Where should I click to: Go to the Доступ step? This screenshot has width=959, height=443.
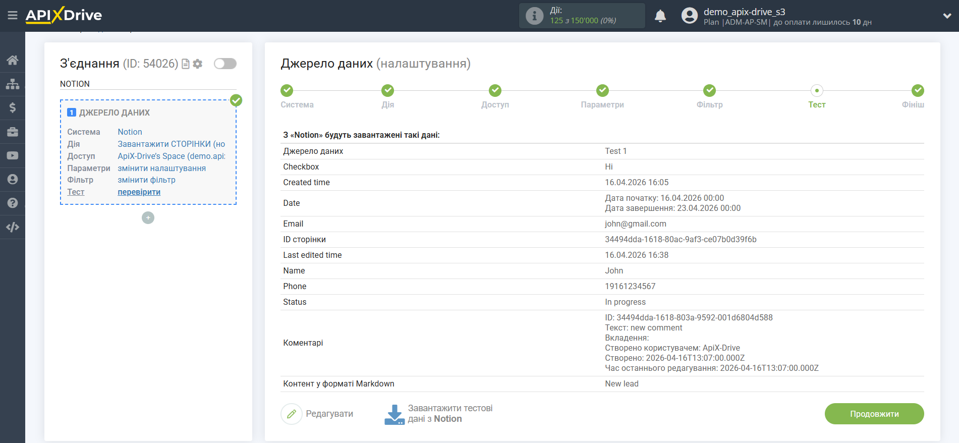(x=495, y=90)
